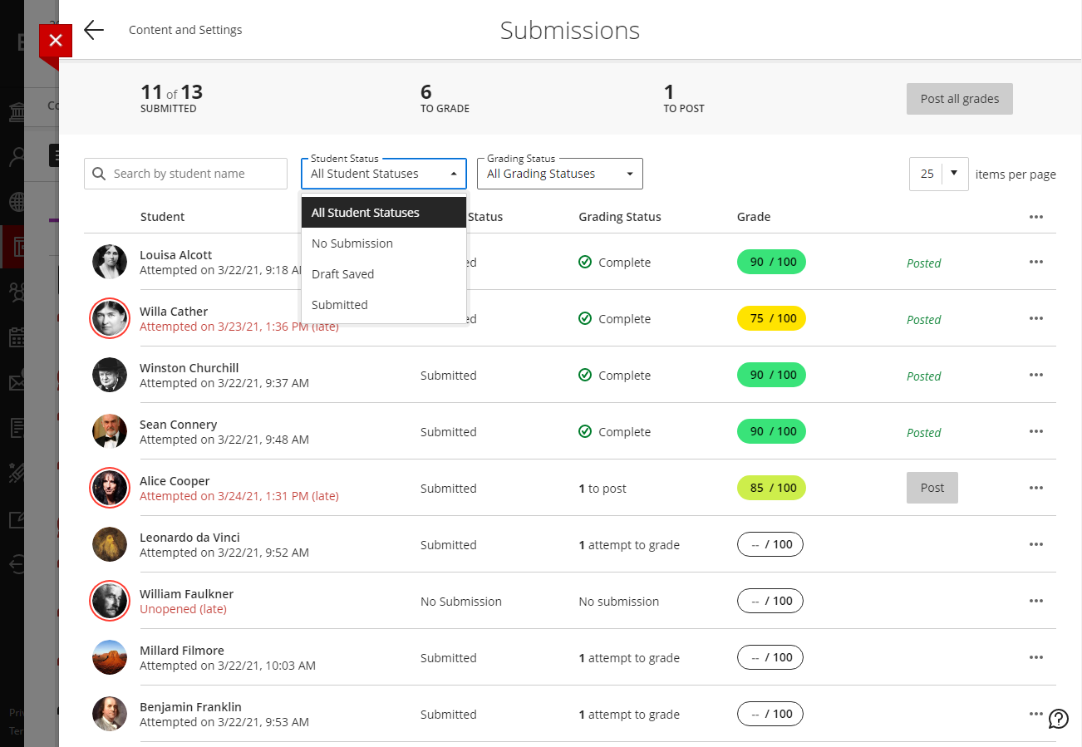Open the help question mark icon
Viewport: 1082px width, 747px height.
pyautogui.click(x=1058, y=719)
